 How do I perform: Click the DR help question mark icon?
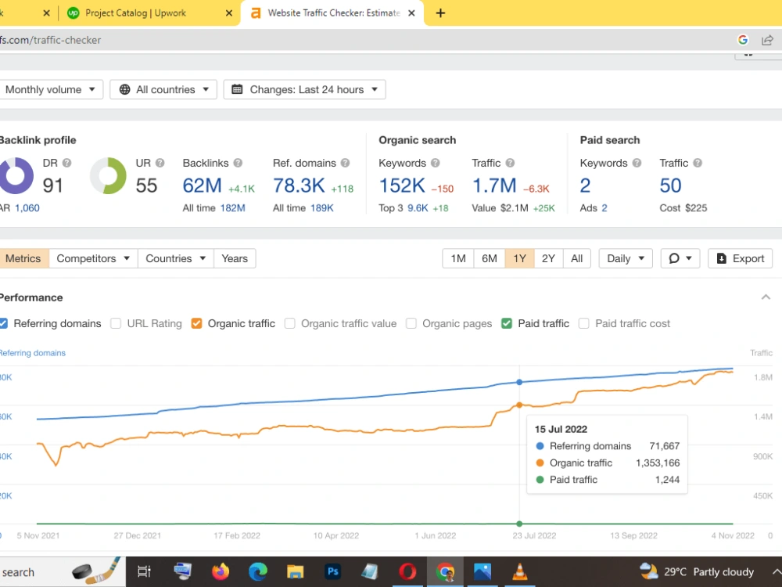66,163
